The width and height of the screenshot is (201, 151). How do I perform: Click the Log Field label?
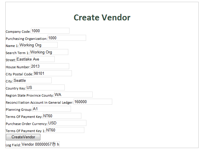click(13, 145)
